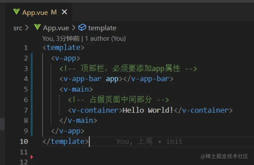Open the src breadcrumb folder
Screen dimensions: 254x165
click(x=18, y=28)
